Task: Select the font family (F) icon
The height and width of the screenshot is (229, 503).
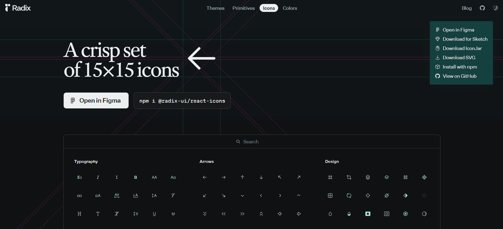Action: tap(173, 195)
